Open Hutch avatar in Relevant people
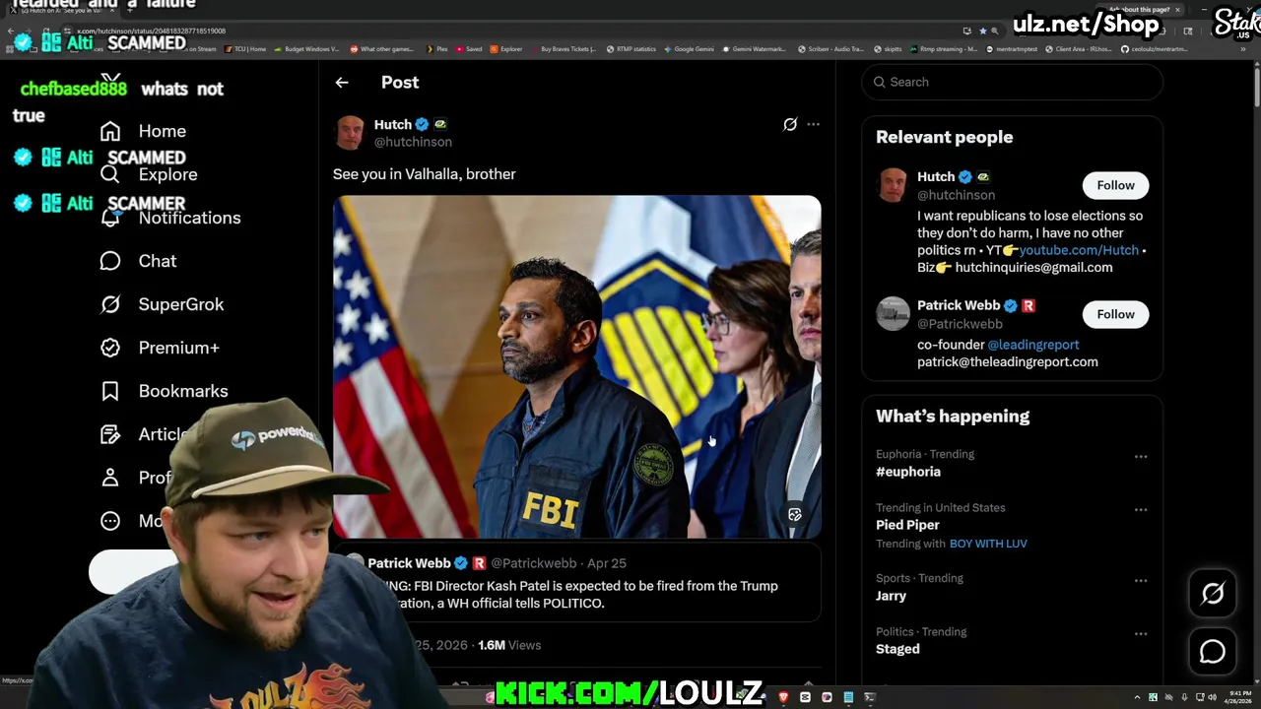Image resolution: width=1261 pixels, height=709 pixels. point(893,185)
